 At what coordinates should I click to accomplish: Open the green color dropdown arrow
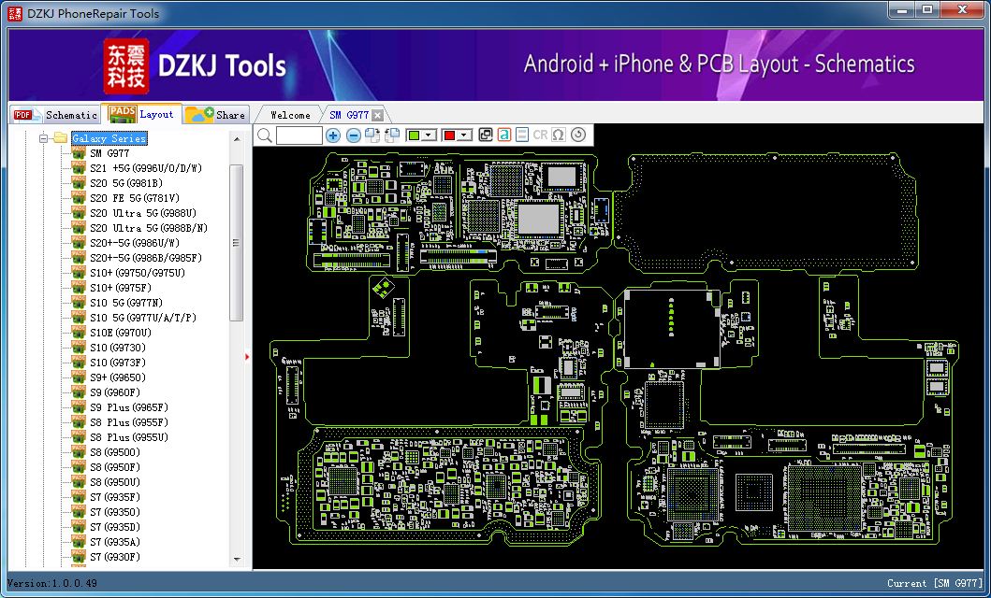point(430,135)
